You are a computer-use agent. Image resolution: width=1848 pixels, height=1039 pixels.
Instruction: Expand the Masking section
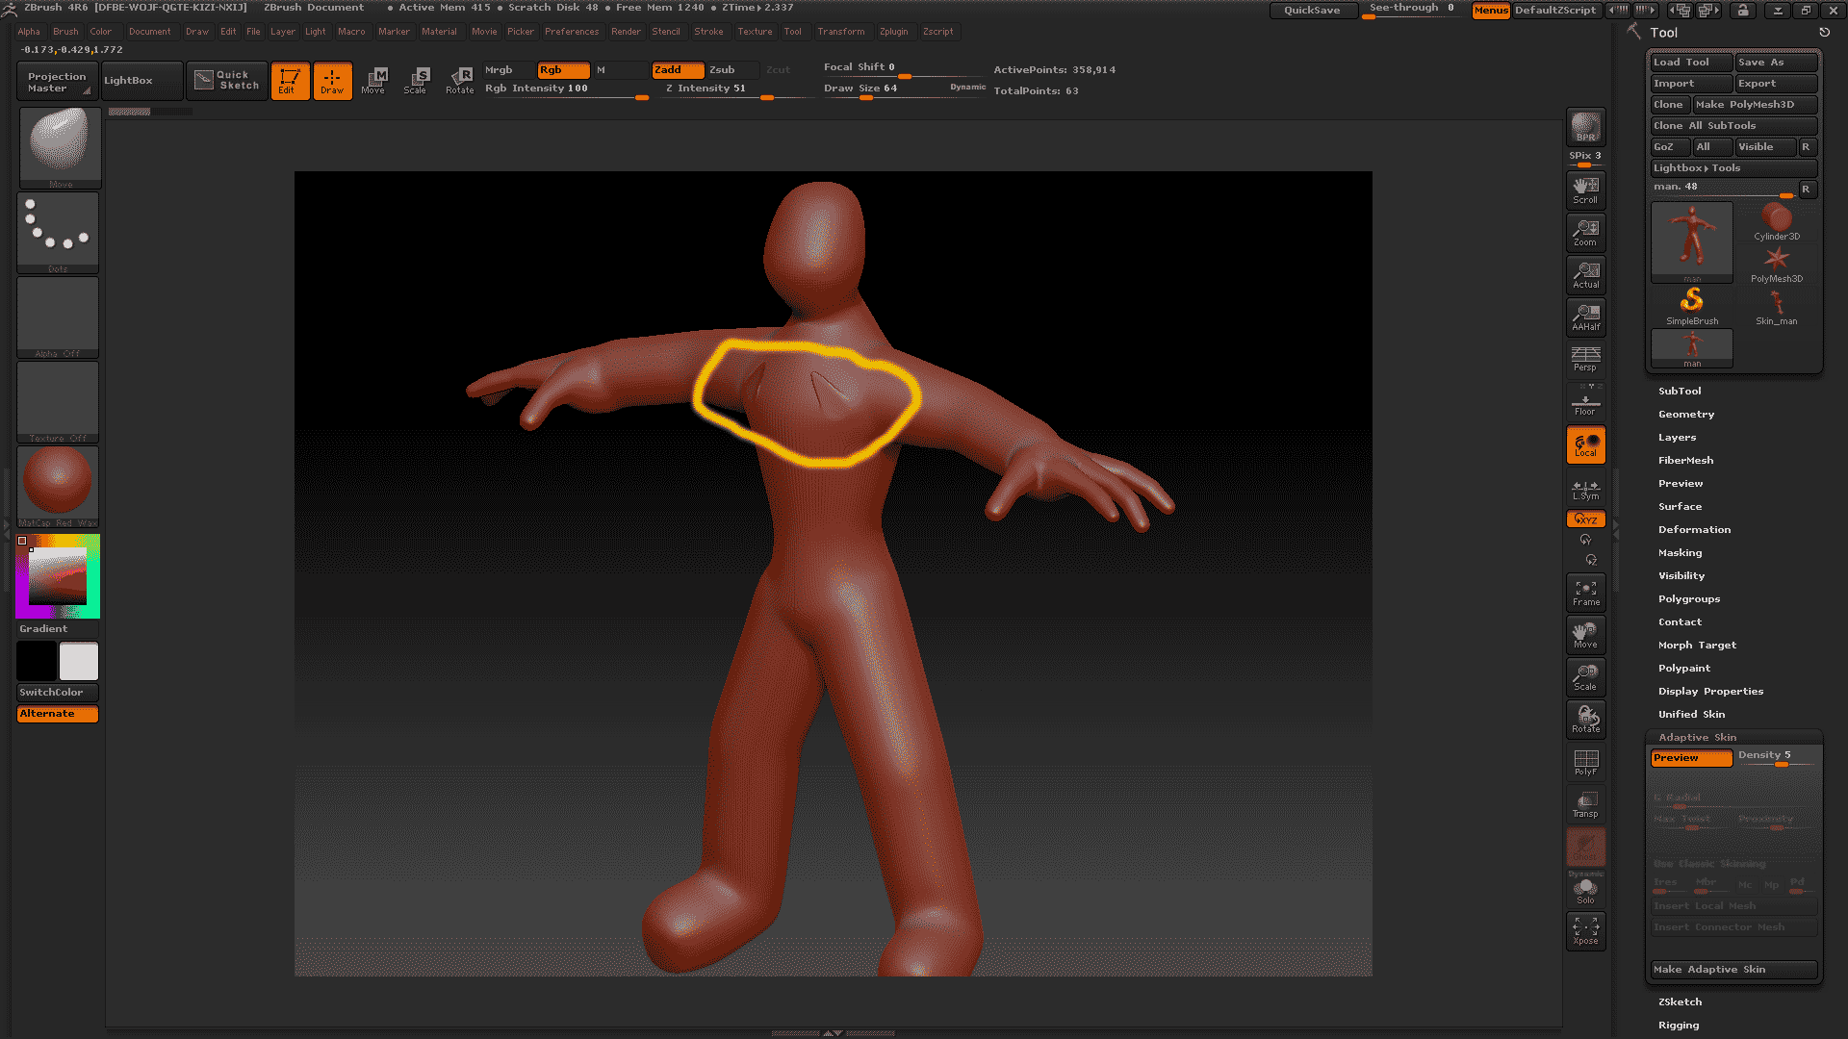point(1680,553)
